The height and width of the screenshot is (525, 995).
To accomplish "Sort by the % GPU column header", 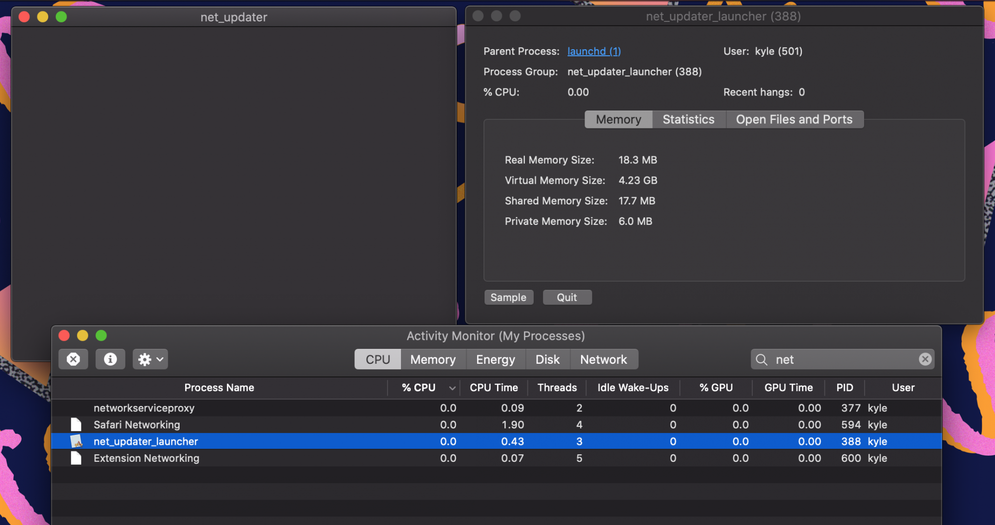I will click(x=716, y=388).
